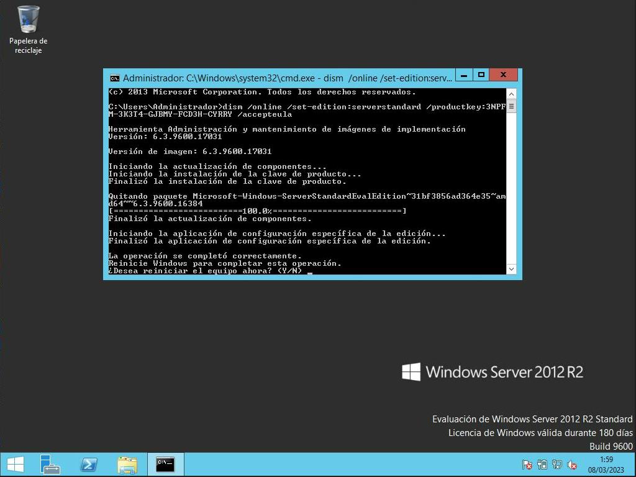Launch Windows PowerShell from the taskbar
This screenshot has height=477, width=636.
pos(89,465)
